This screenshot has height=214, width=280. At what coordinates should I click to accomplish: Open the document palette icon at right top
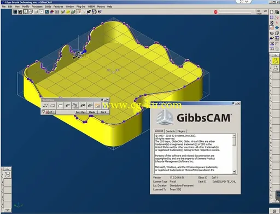[x=272, y=12]
